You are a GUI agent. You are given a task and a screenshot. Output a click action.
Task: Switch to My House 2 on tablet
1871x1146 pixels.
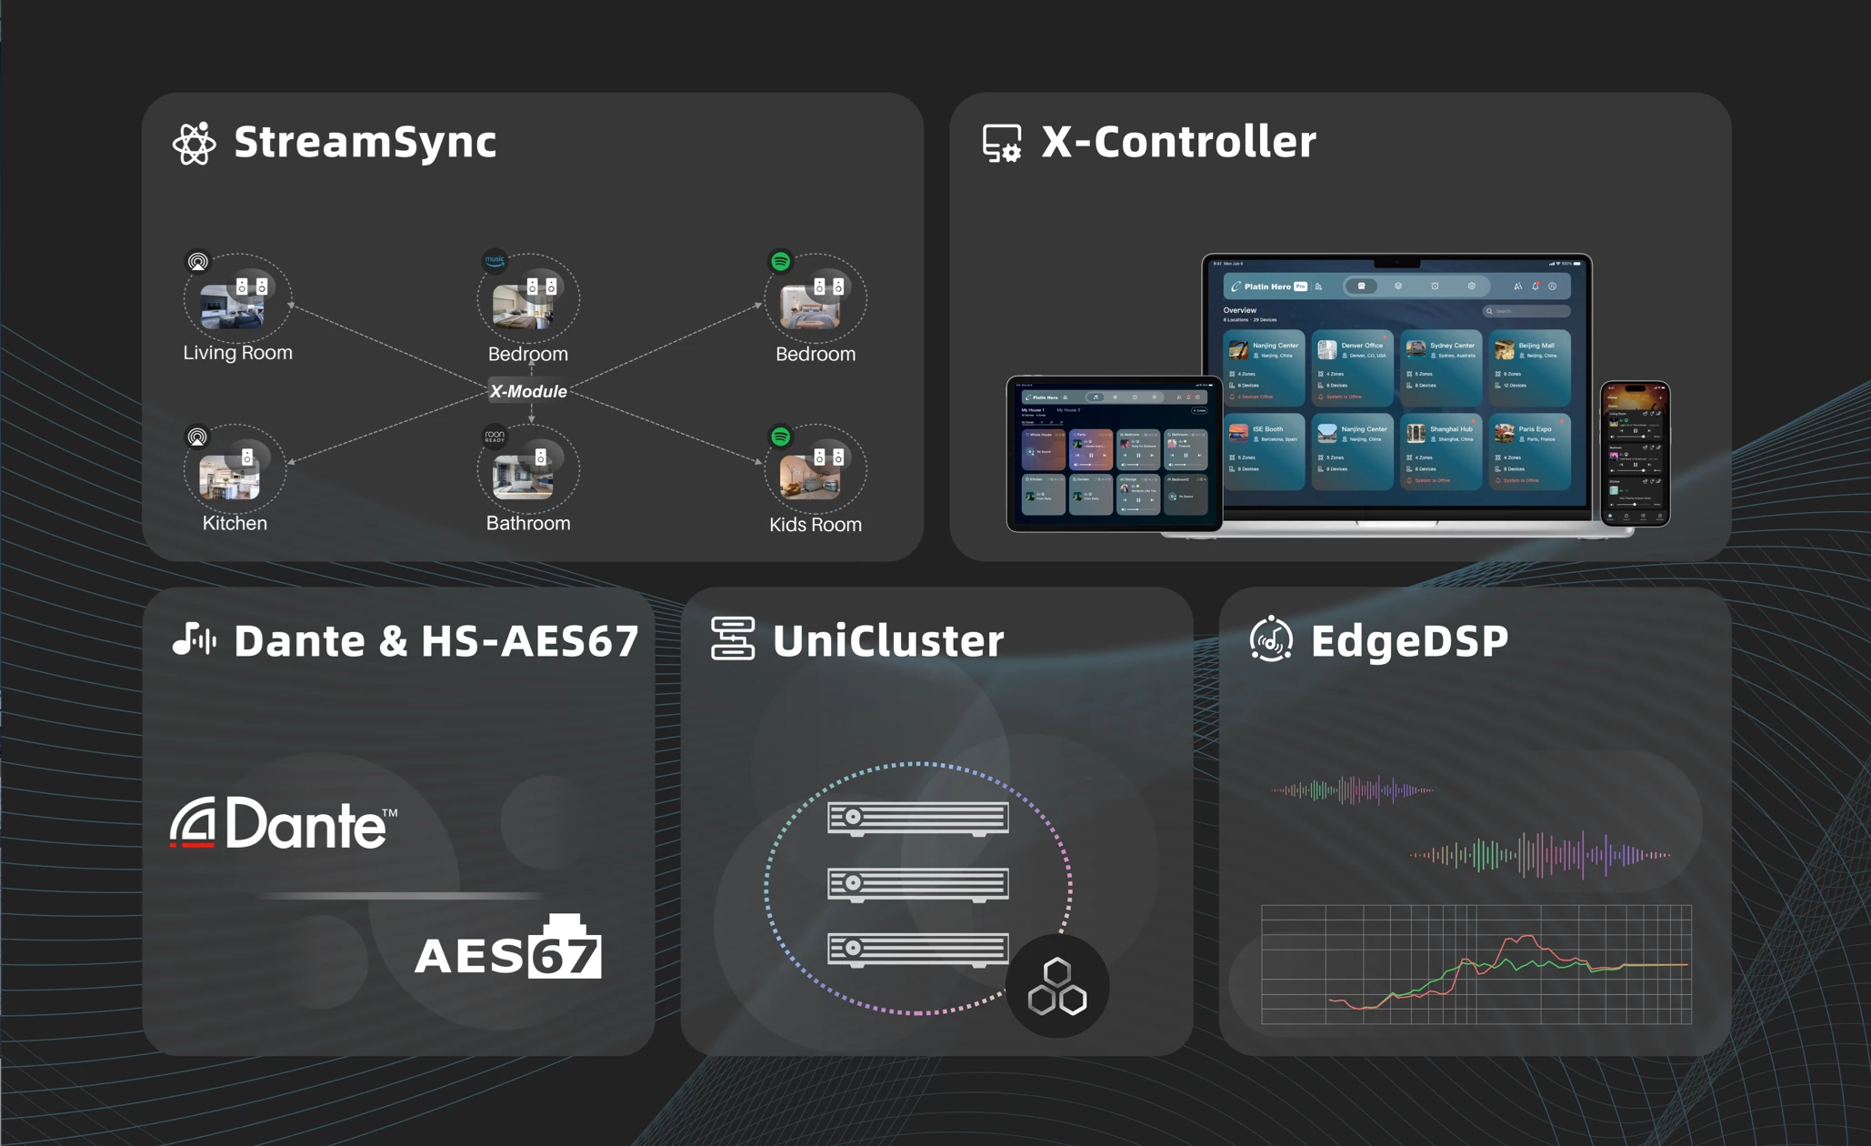click(x=1068, y=410)
